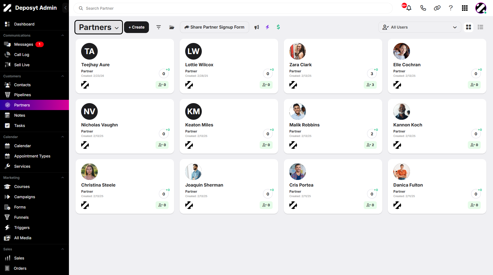Open Christina Steele's profile photo
Image resolution: width=493 pixels, height=275 pixels.
(x=89, y=172)
